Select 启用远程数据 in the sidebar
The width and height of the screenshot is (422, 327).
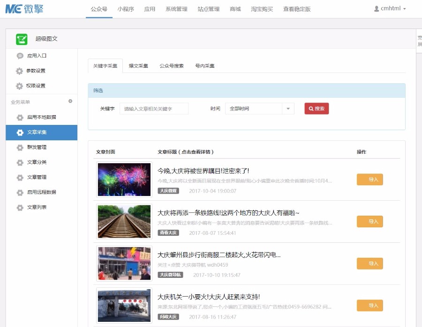point(41,192)
